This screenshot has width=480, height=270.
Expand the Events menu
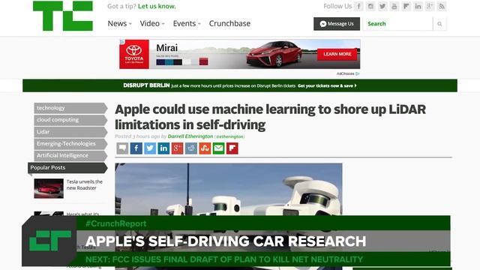tap(187, 23)
